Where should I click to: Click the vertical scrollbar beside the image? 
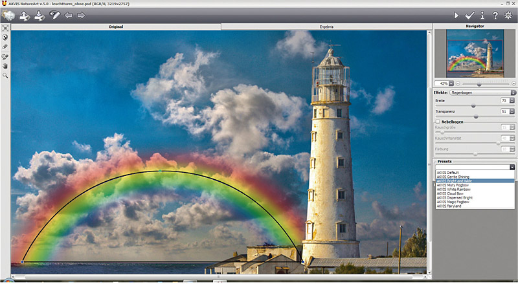tap(429, 152)
